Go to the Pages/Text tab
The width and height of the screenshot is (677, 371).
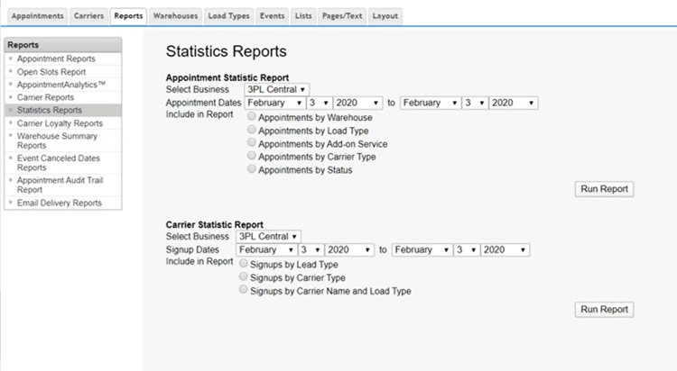(x=342, y=16)
